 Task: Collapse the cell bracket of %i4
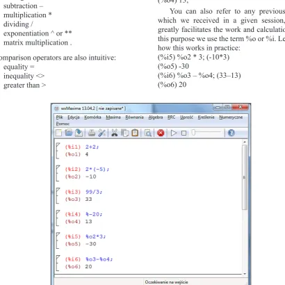(58, 218)
